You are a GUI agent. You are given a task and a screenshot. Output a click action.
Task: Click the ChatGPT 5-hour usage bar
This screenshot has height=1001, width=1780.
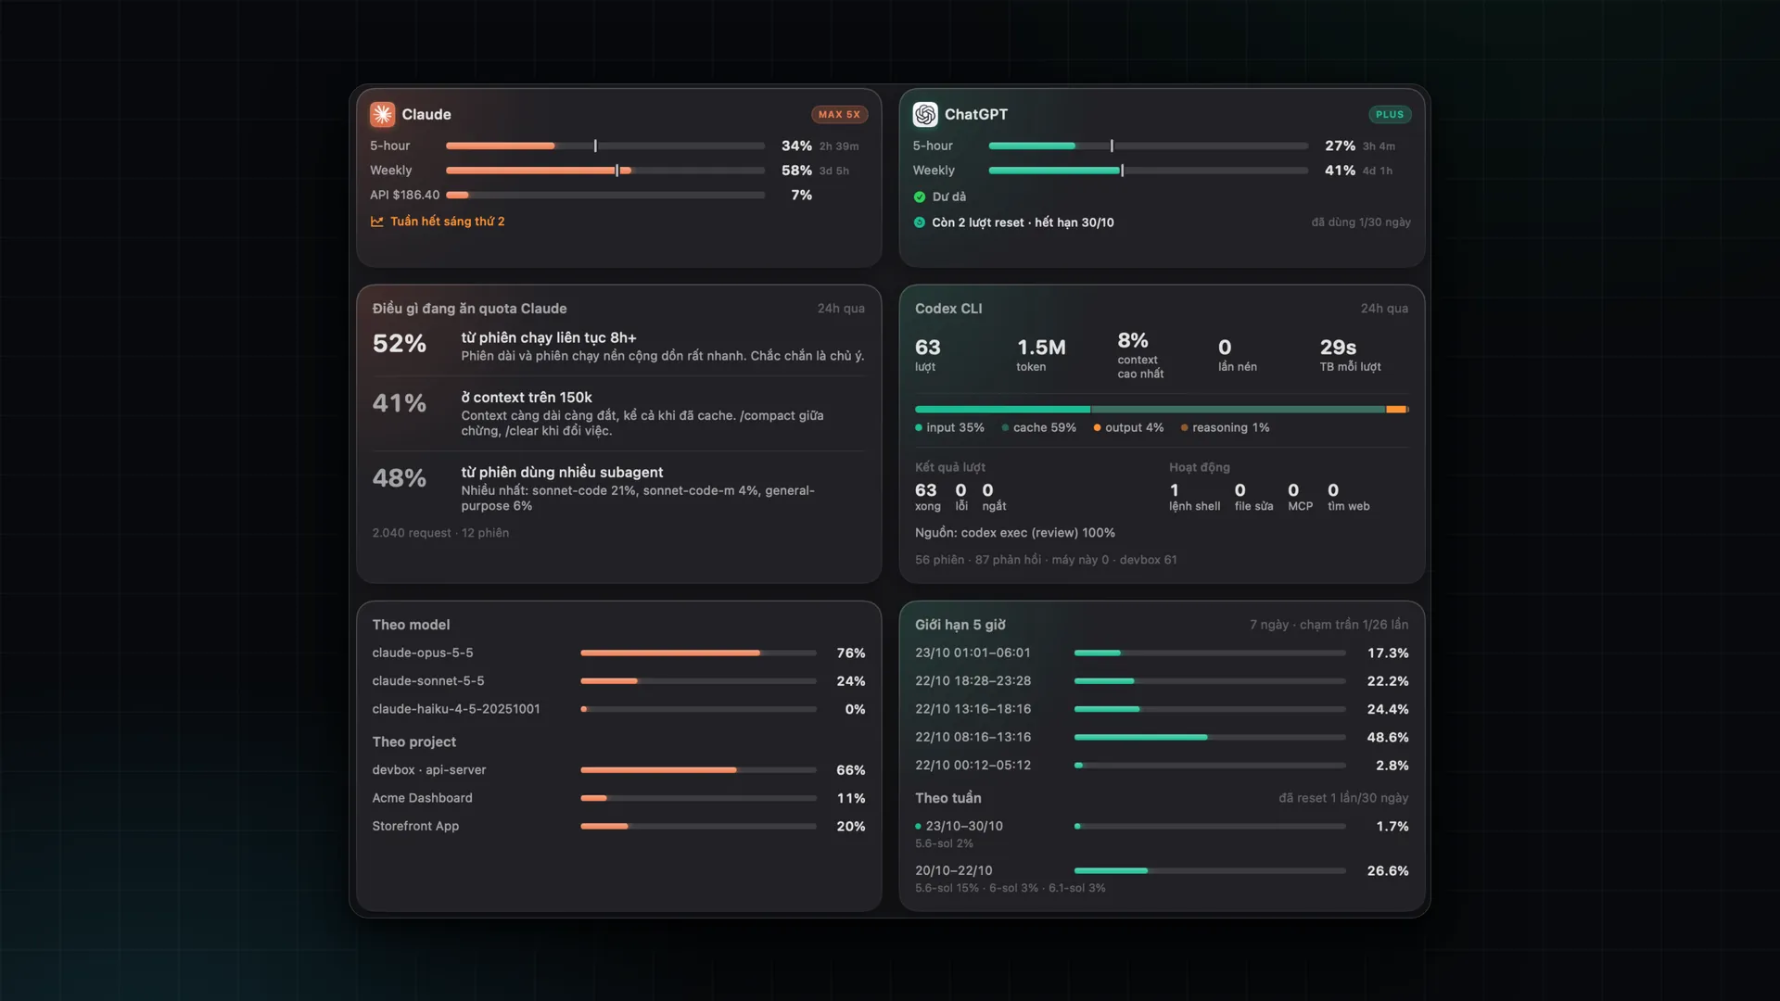tap(1149, 146)
